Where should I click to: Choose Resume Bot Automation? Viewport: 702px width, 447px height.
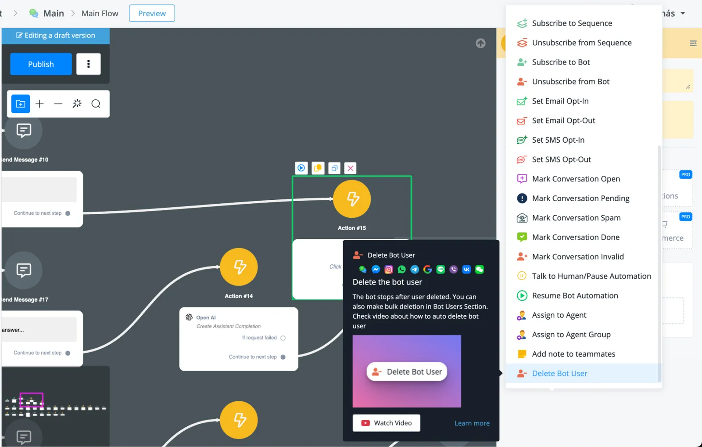(584, 296)
